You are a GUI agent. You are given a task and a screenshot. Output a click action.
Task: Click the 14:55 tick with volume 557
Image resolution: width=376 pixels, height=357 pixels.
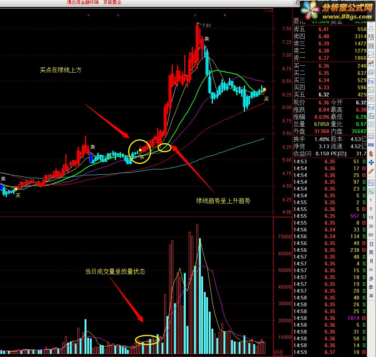coord(330,216)
